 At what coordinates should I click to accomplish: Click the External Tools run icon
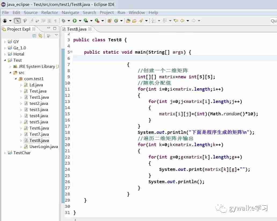(97, 21)
